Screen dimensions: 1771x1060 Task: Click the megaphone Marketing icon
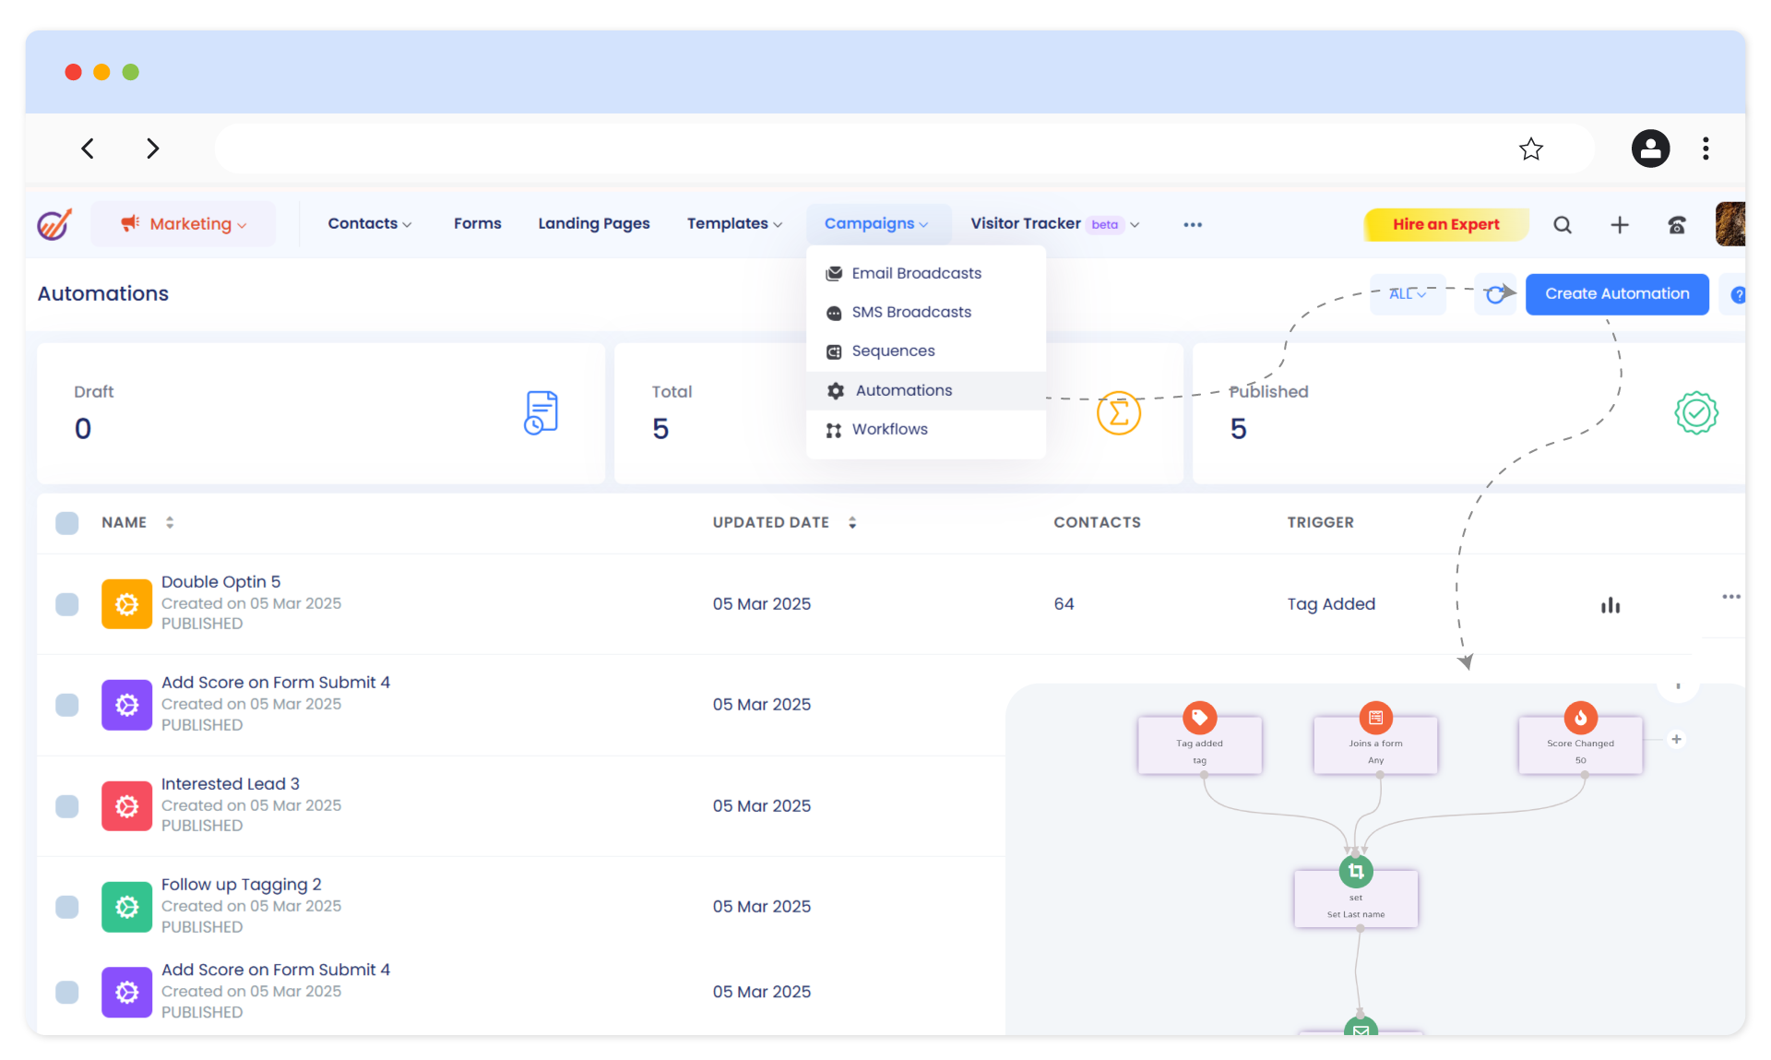click(x=130, y=223)
